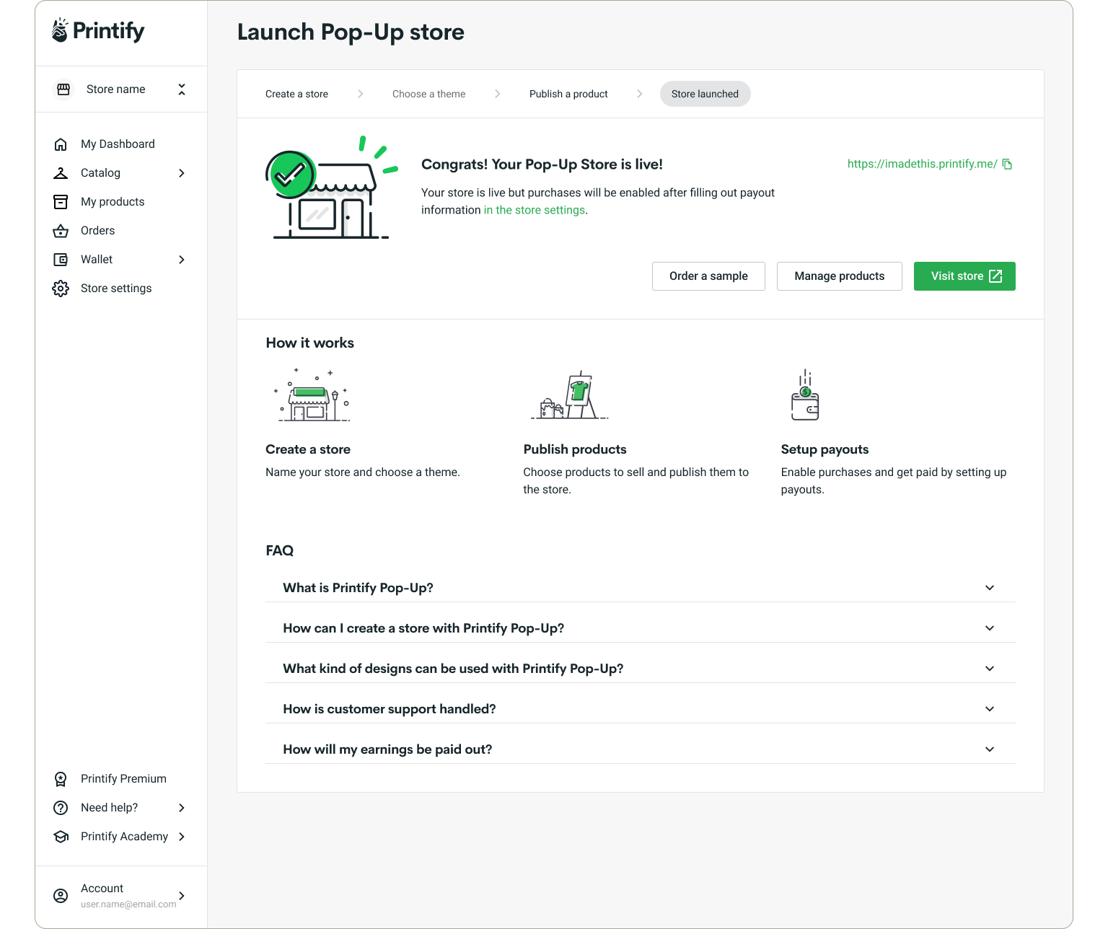Click the Manage products button
The width and height of the screenshot is (1108, 929).
coord(840,276)
